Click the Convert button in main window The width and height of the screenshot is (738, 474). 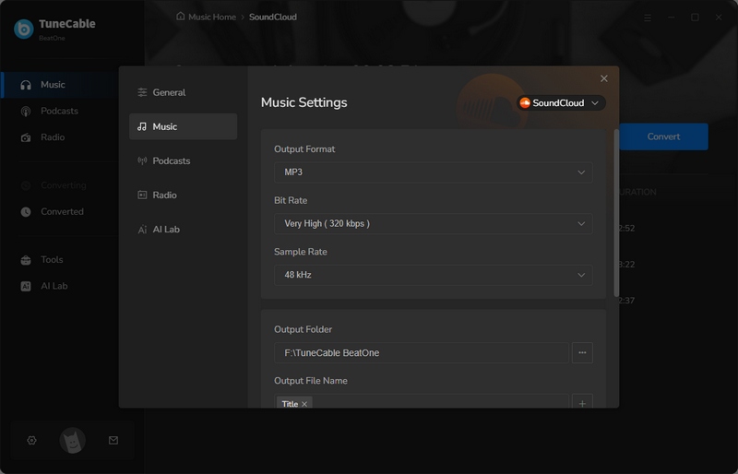coord(663,136)
